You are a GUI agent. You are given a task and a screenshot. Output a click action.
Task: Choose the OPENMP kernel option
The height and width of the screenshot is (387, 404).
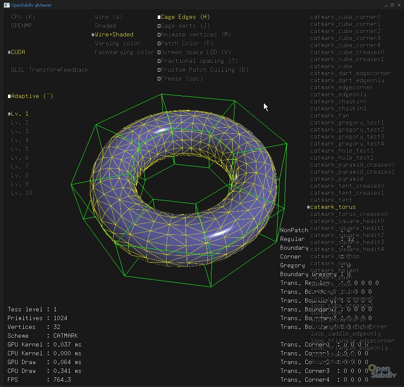(22, 26)
